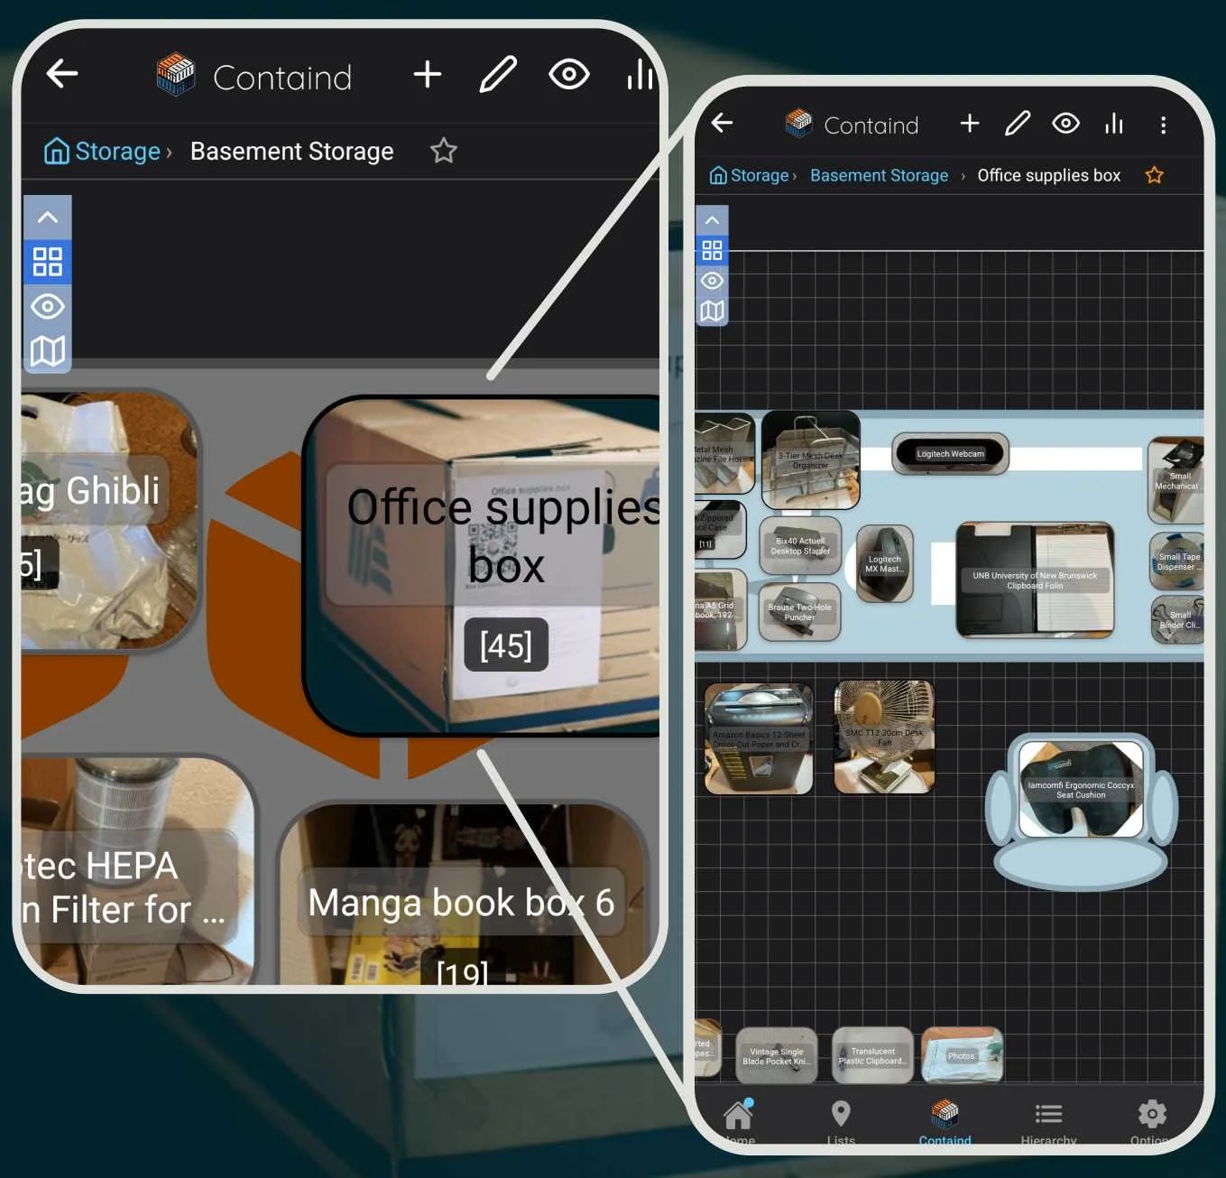The width and height of the screenshot is (1226, 1178).
Task: Collapse side toolbar chevron on Office supplies screen
Action: 712,220
